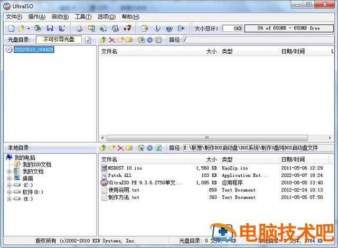Expand the (E:) drive node

click(x=9, y=199)
